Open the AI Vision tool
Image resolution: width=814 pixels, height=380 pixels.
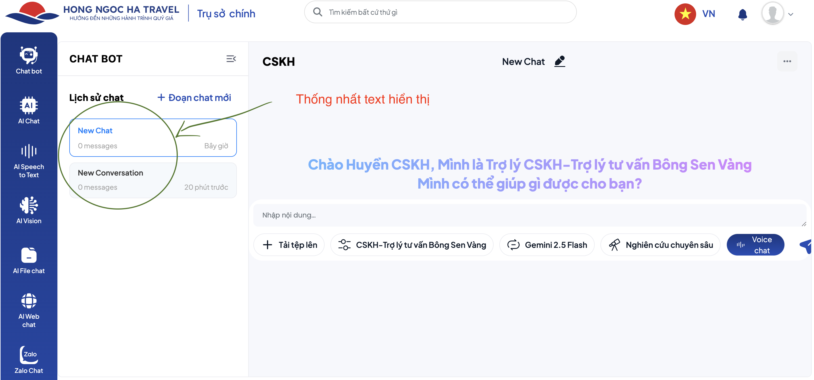[x=29, y=210]
